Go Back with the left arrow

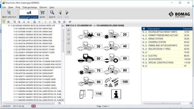point(60,14)
